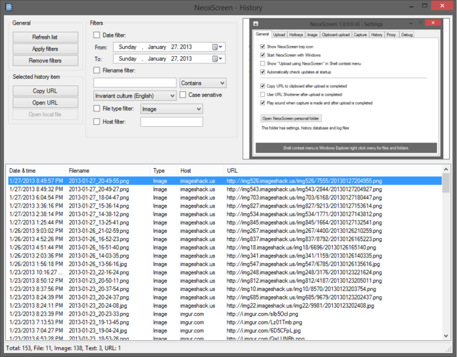
Task: Switch to Capture tab in Settings preview
Action: tap(360, 35)
